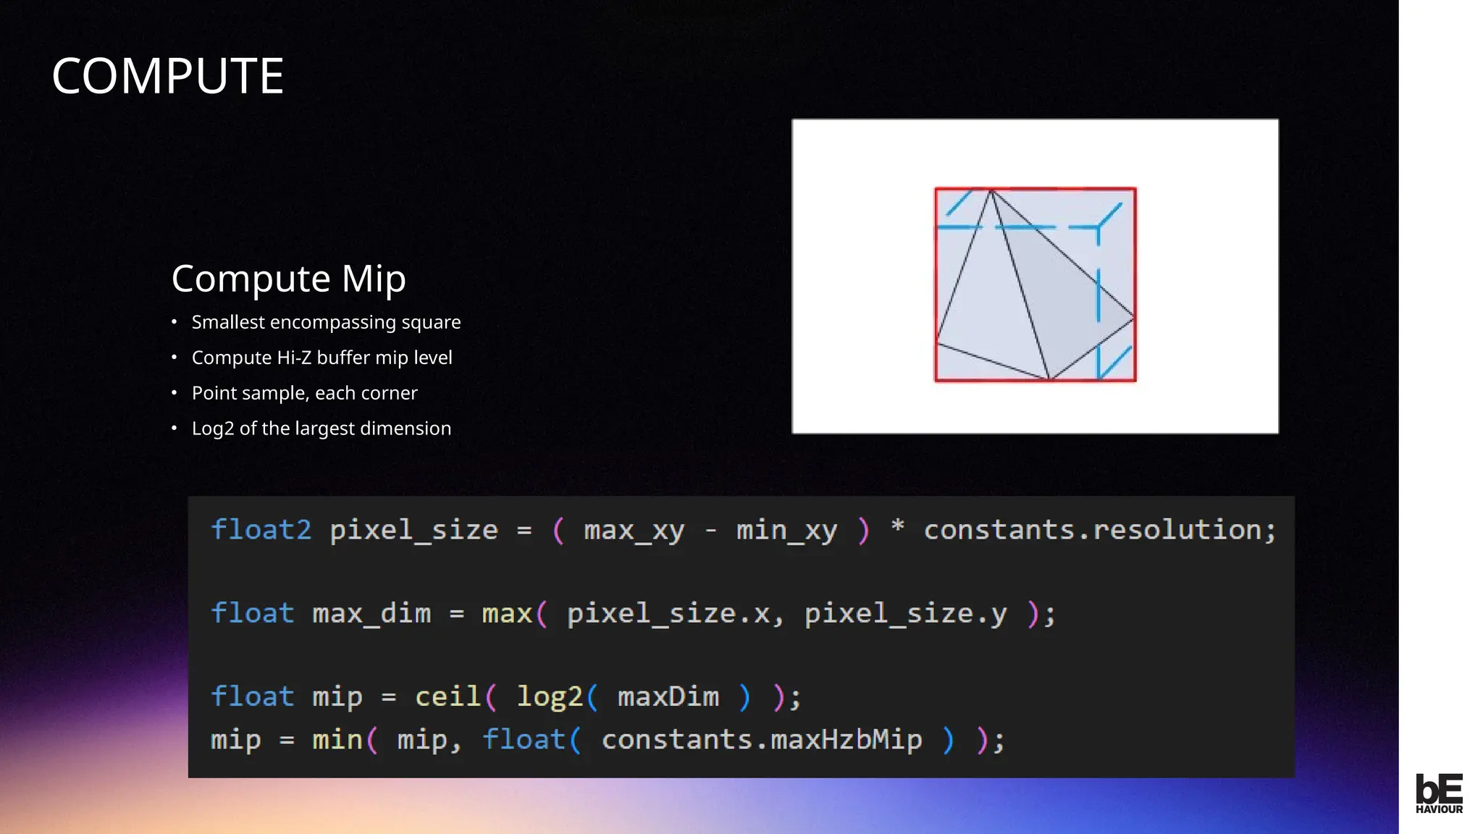This screenshot has width=1483, height=834.
Task: Click the Compute Mip heading
Action: point(288,279)
